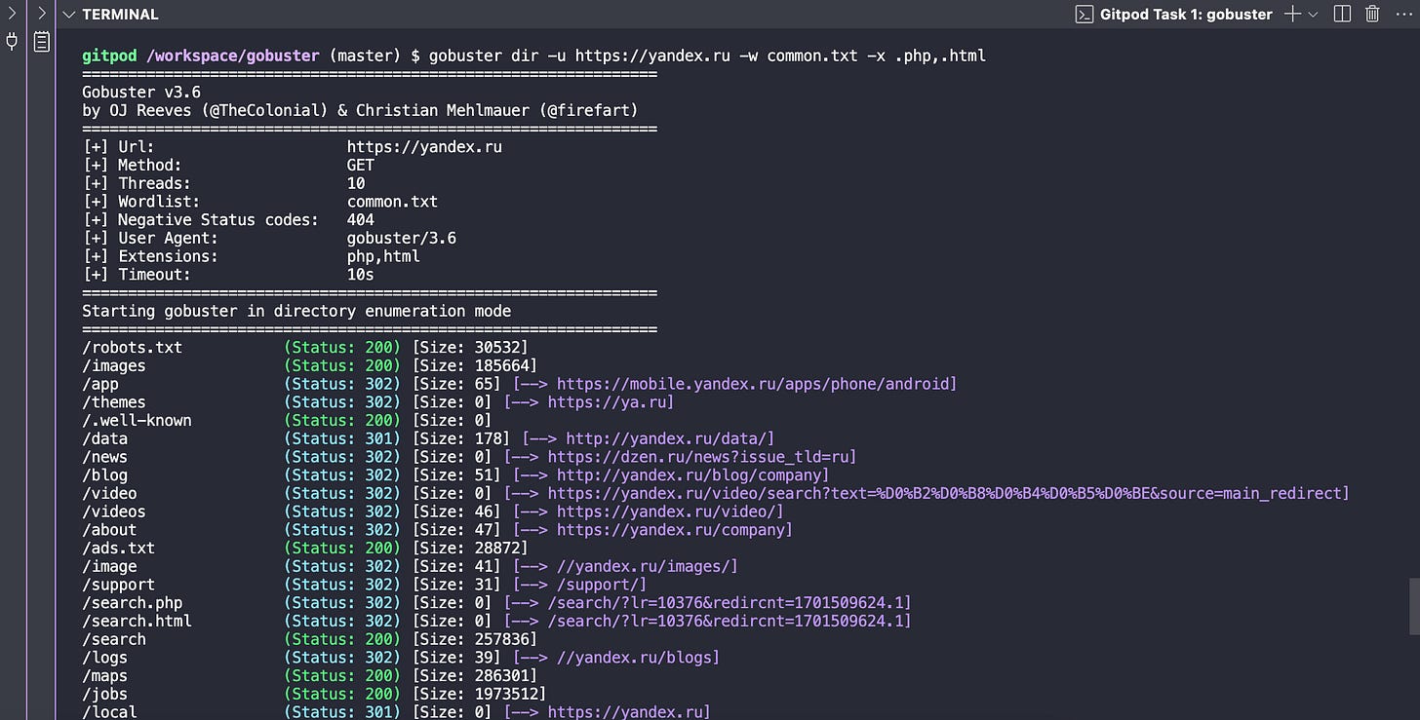This screenshot has height=720, width=1420.
Task: Select the Gitpod Task 1: gobuster terminal
Action: [x=1186, y=14]
